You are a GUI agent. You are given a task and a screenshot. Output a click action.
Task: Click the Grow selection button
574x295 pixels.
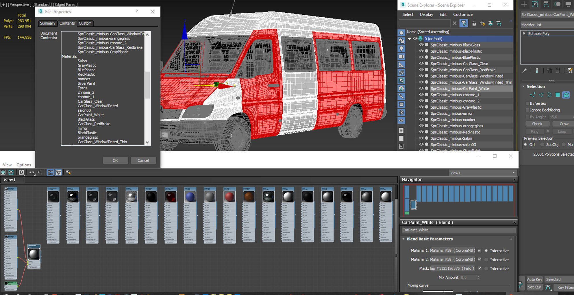(x=564, y=124)
